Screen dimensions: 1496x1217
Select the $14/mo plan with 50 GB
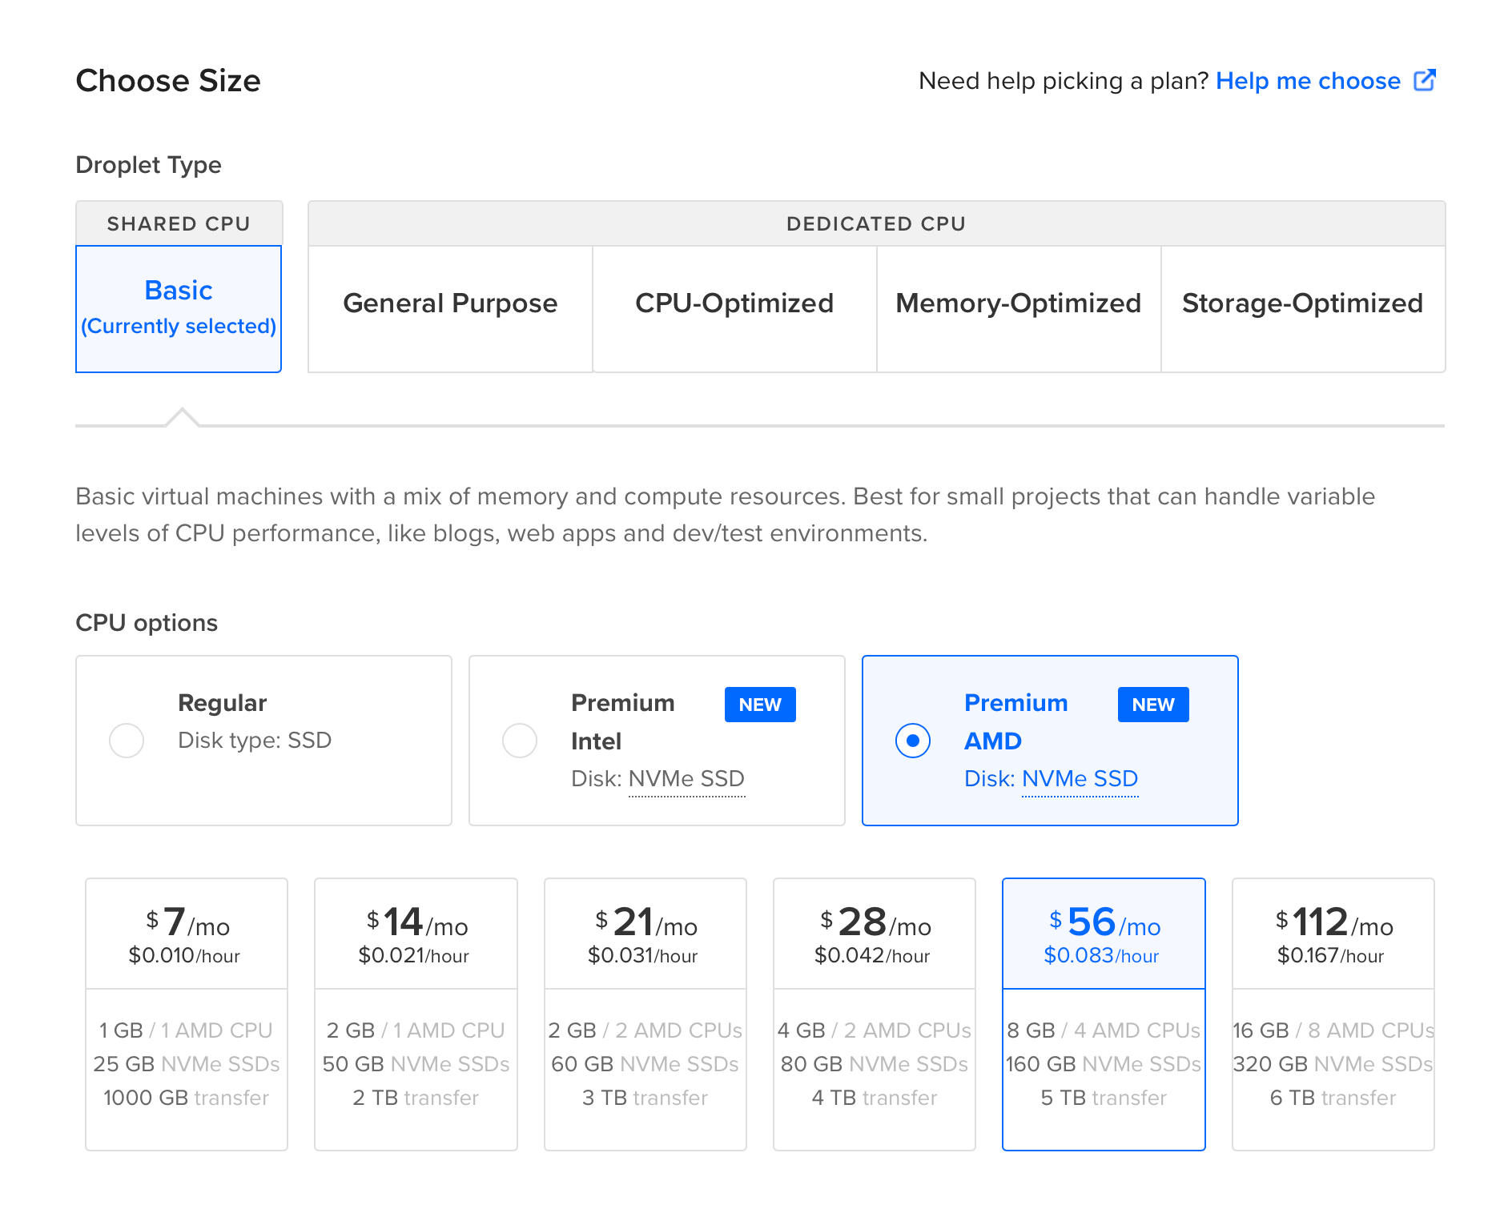(x=416, y=1014)
